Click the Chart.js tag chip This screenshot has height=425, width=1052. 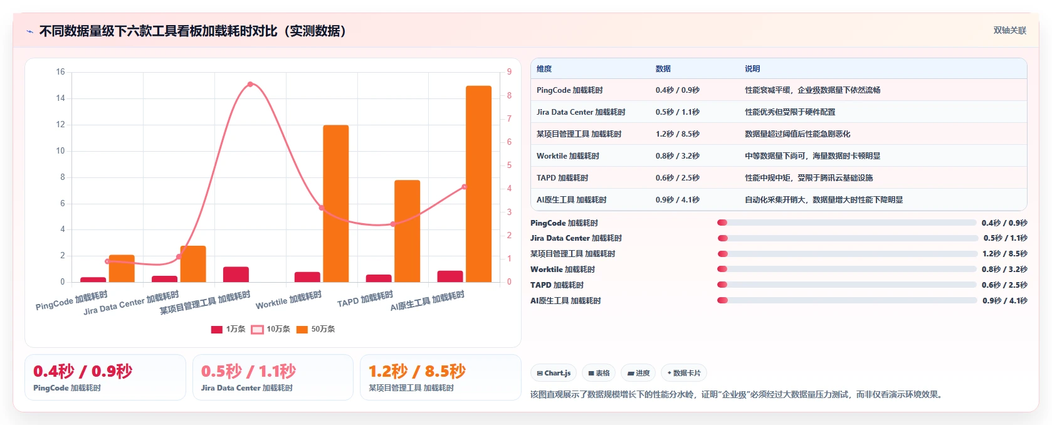[x=554, y=373]
